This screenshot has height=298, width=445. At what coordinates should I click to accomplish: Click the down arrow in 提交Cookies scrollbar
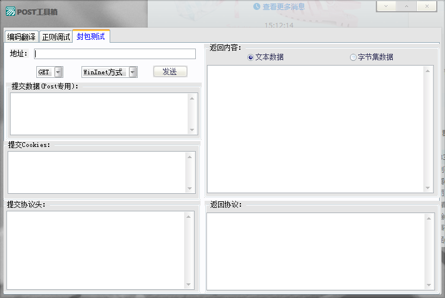[x=189, y=189]
